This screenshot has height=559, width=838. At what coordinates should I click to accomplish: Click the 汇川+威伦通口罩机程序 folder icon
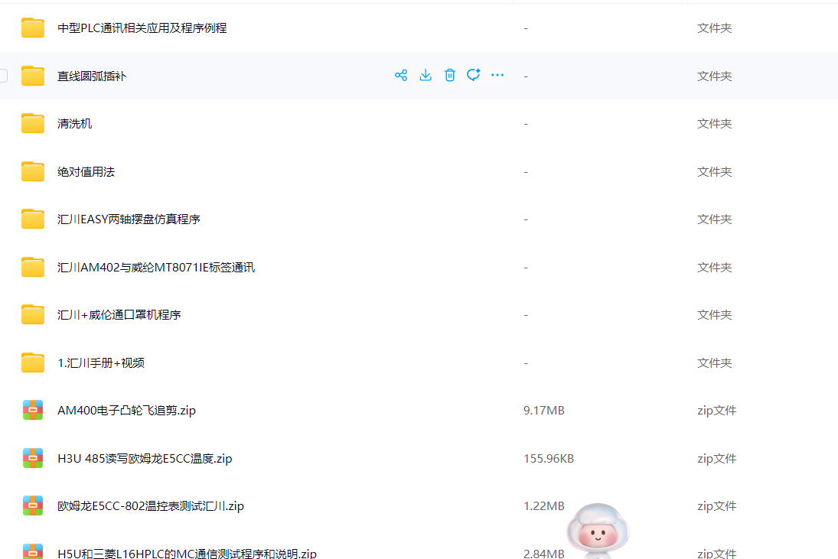pos(33,315)
